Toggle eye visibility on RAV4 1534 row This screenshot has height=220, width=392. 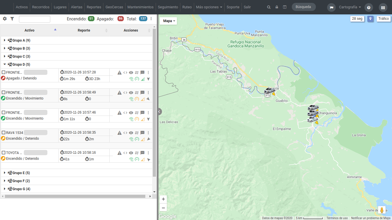(131, 133)
